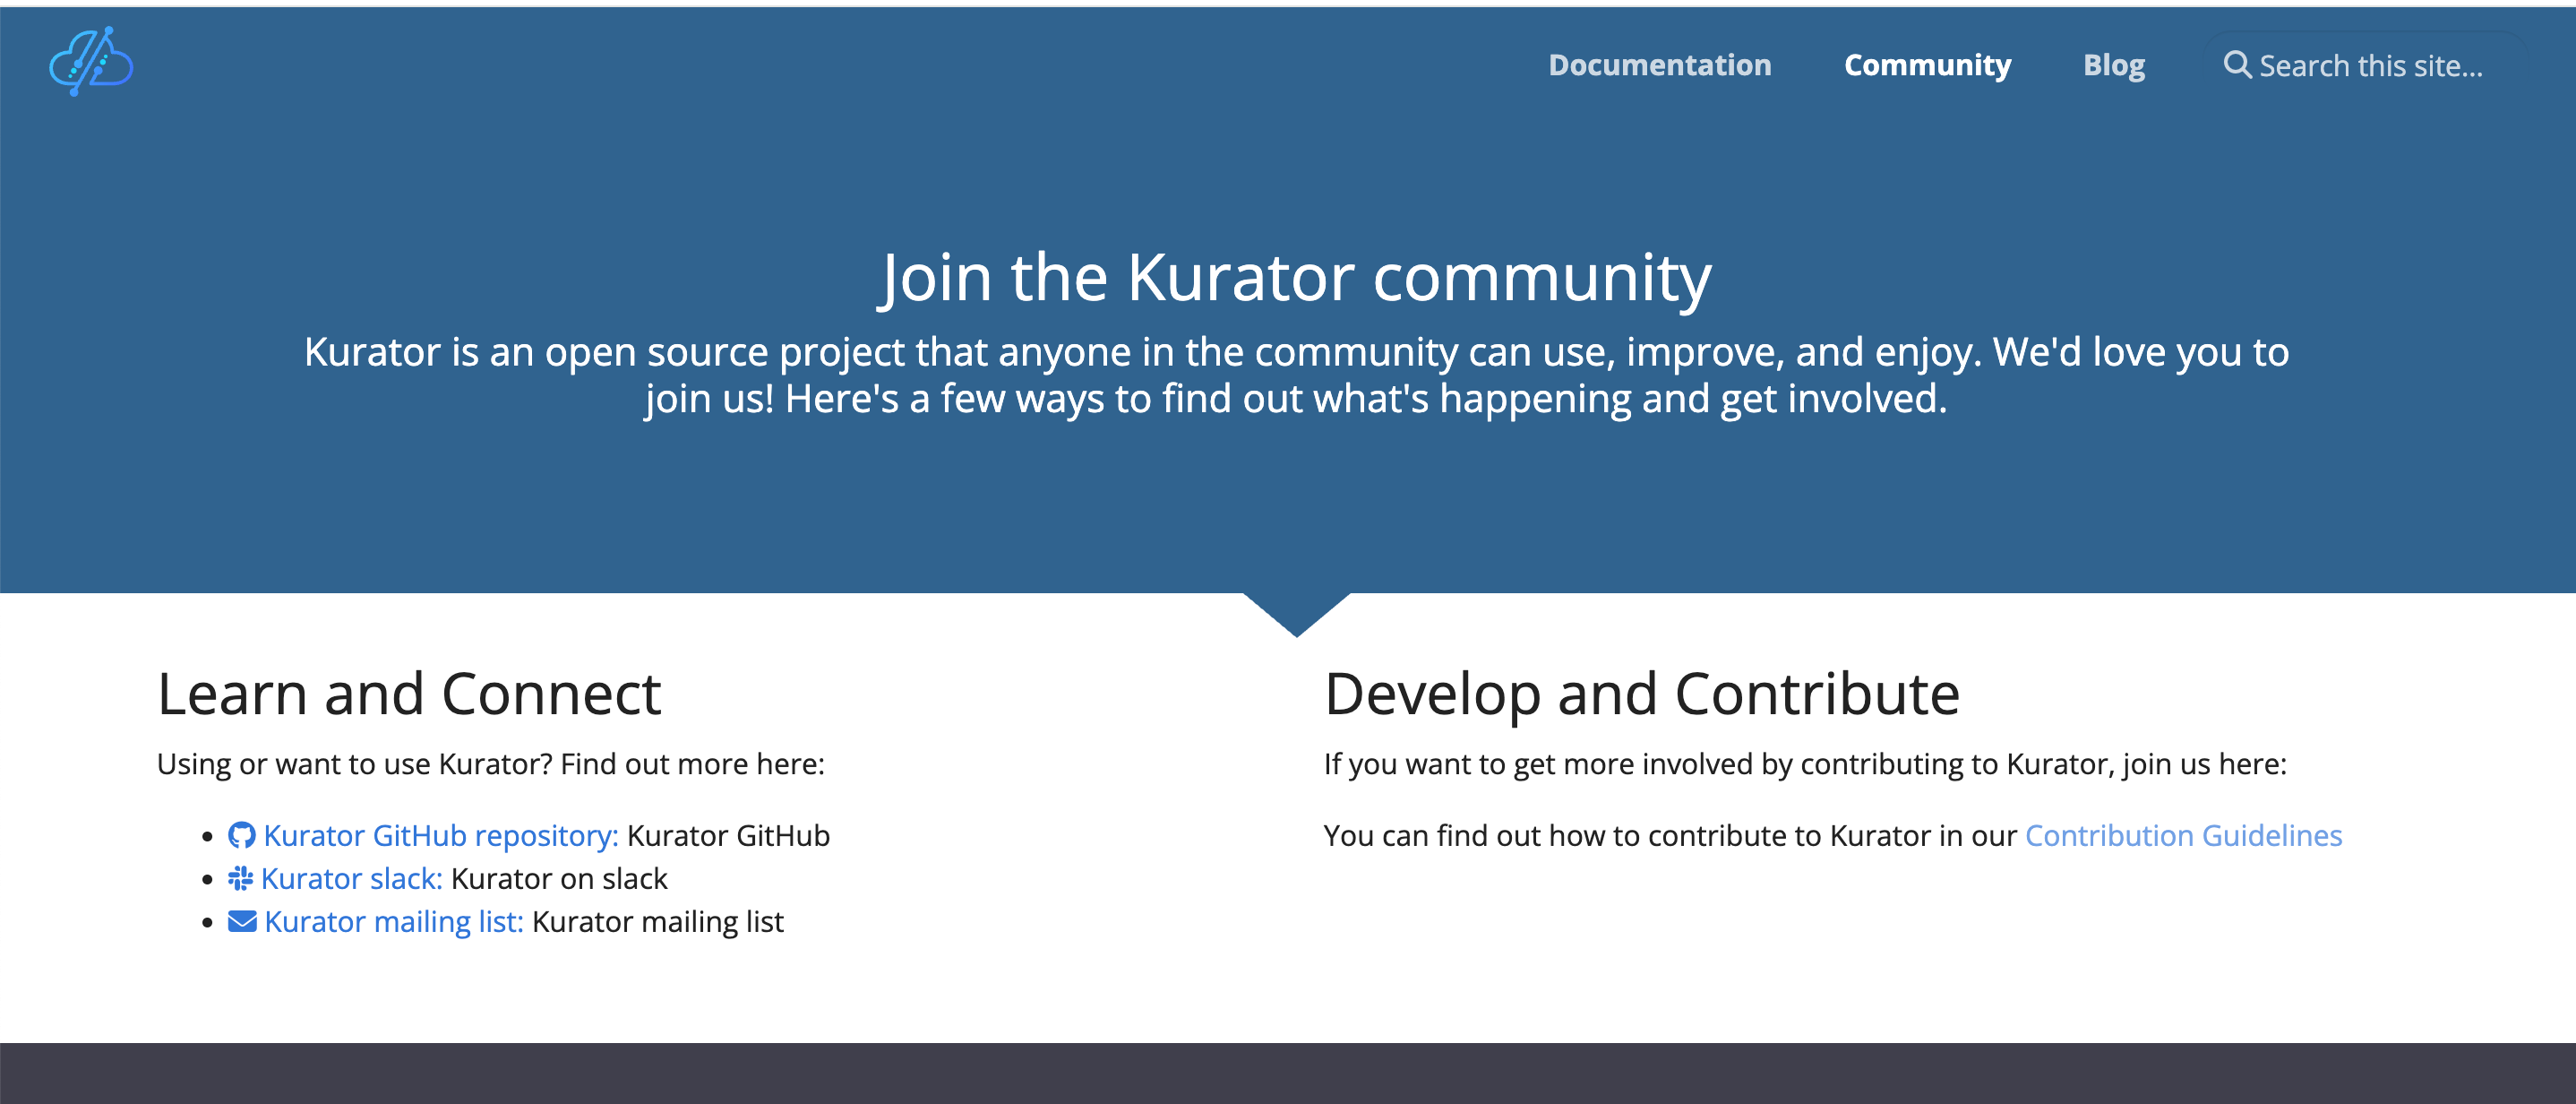
Task: Open the Documentation menu item
Action: [1659, 65]
